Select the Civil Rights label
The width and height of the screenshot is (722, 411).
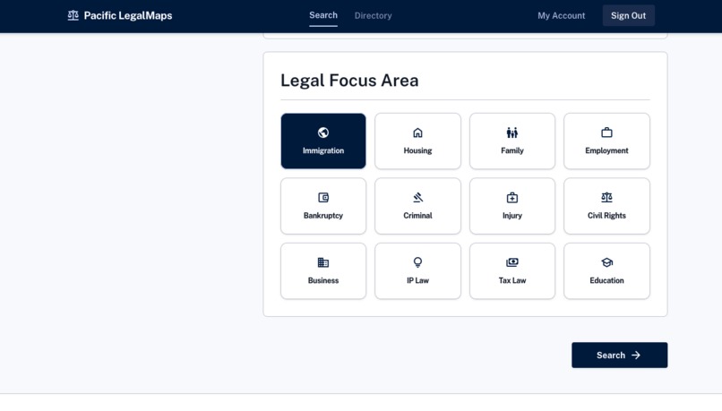[x=606, y=216]
